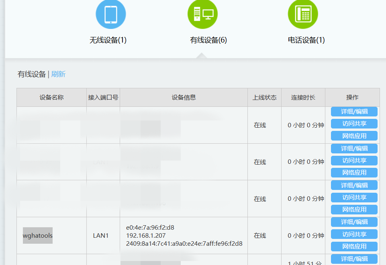Click 访问共享 in the third device row

[x=354, y=198]
